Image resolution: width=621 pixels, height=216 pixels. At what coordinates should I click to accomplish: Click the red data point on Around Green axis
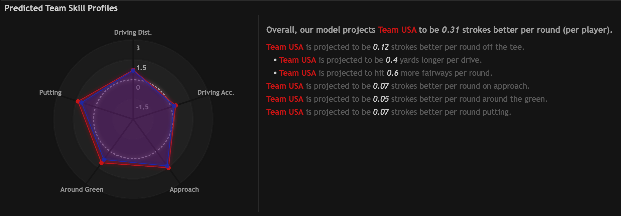coord(102,163)
